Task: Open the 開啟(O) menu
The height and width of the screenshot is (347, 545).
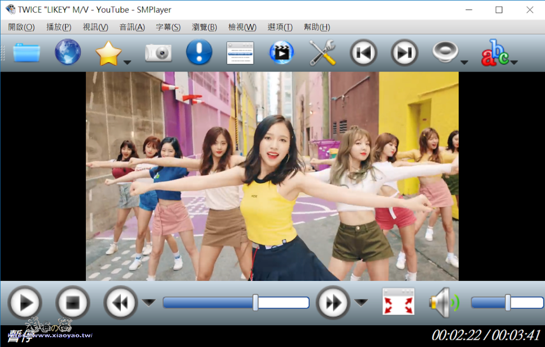Action: 21,27
